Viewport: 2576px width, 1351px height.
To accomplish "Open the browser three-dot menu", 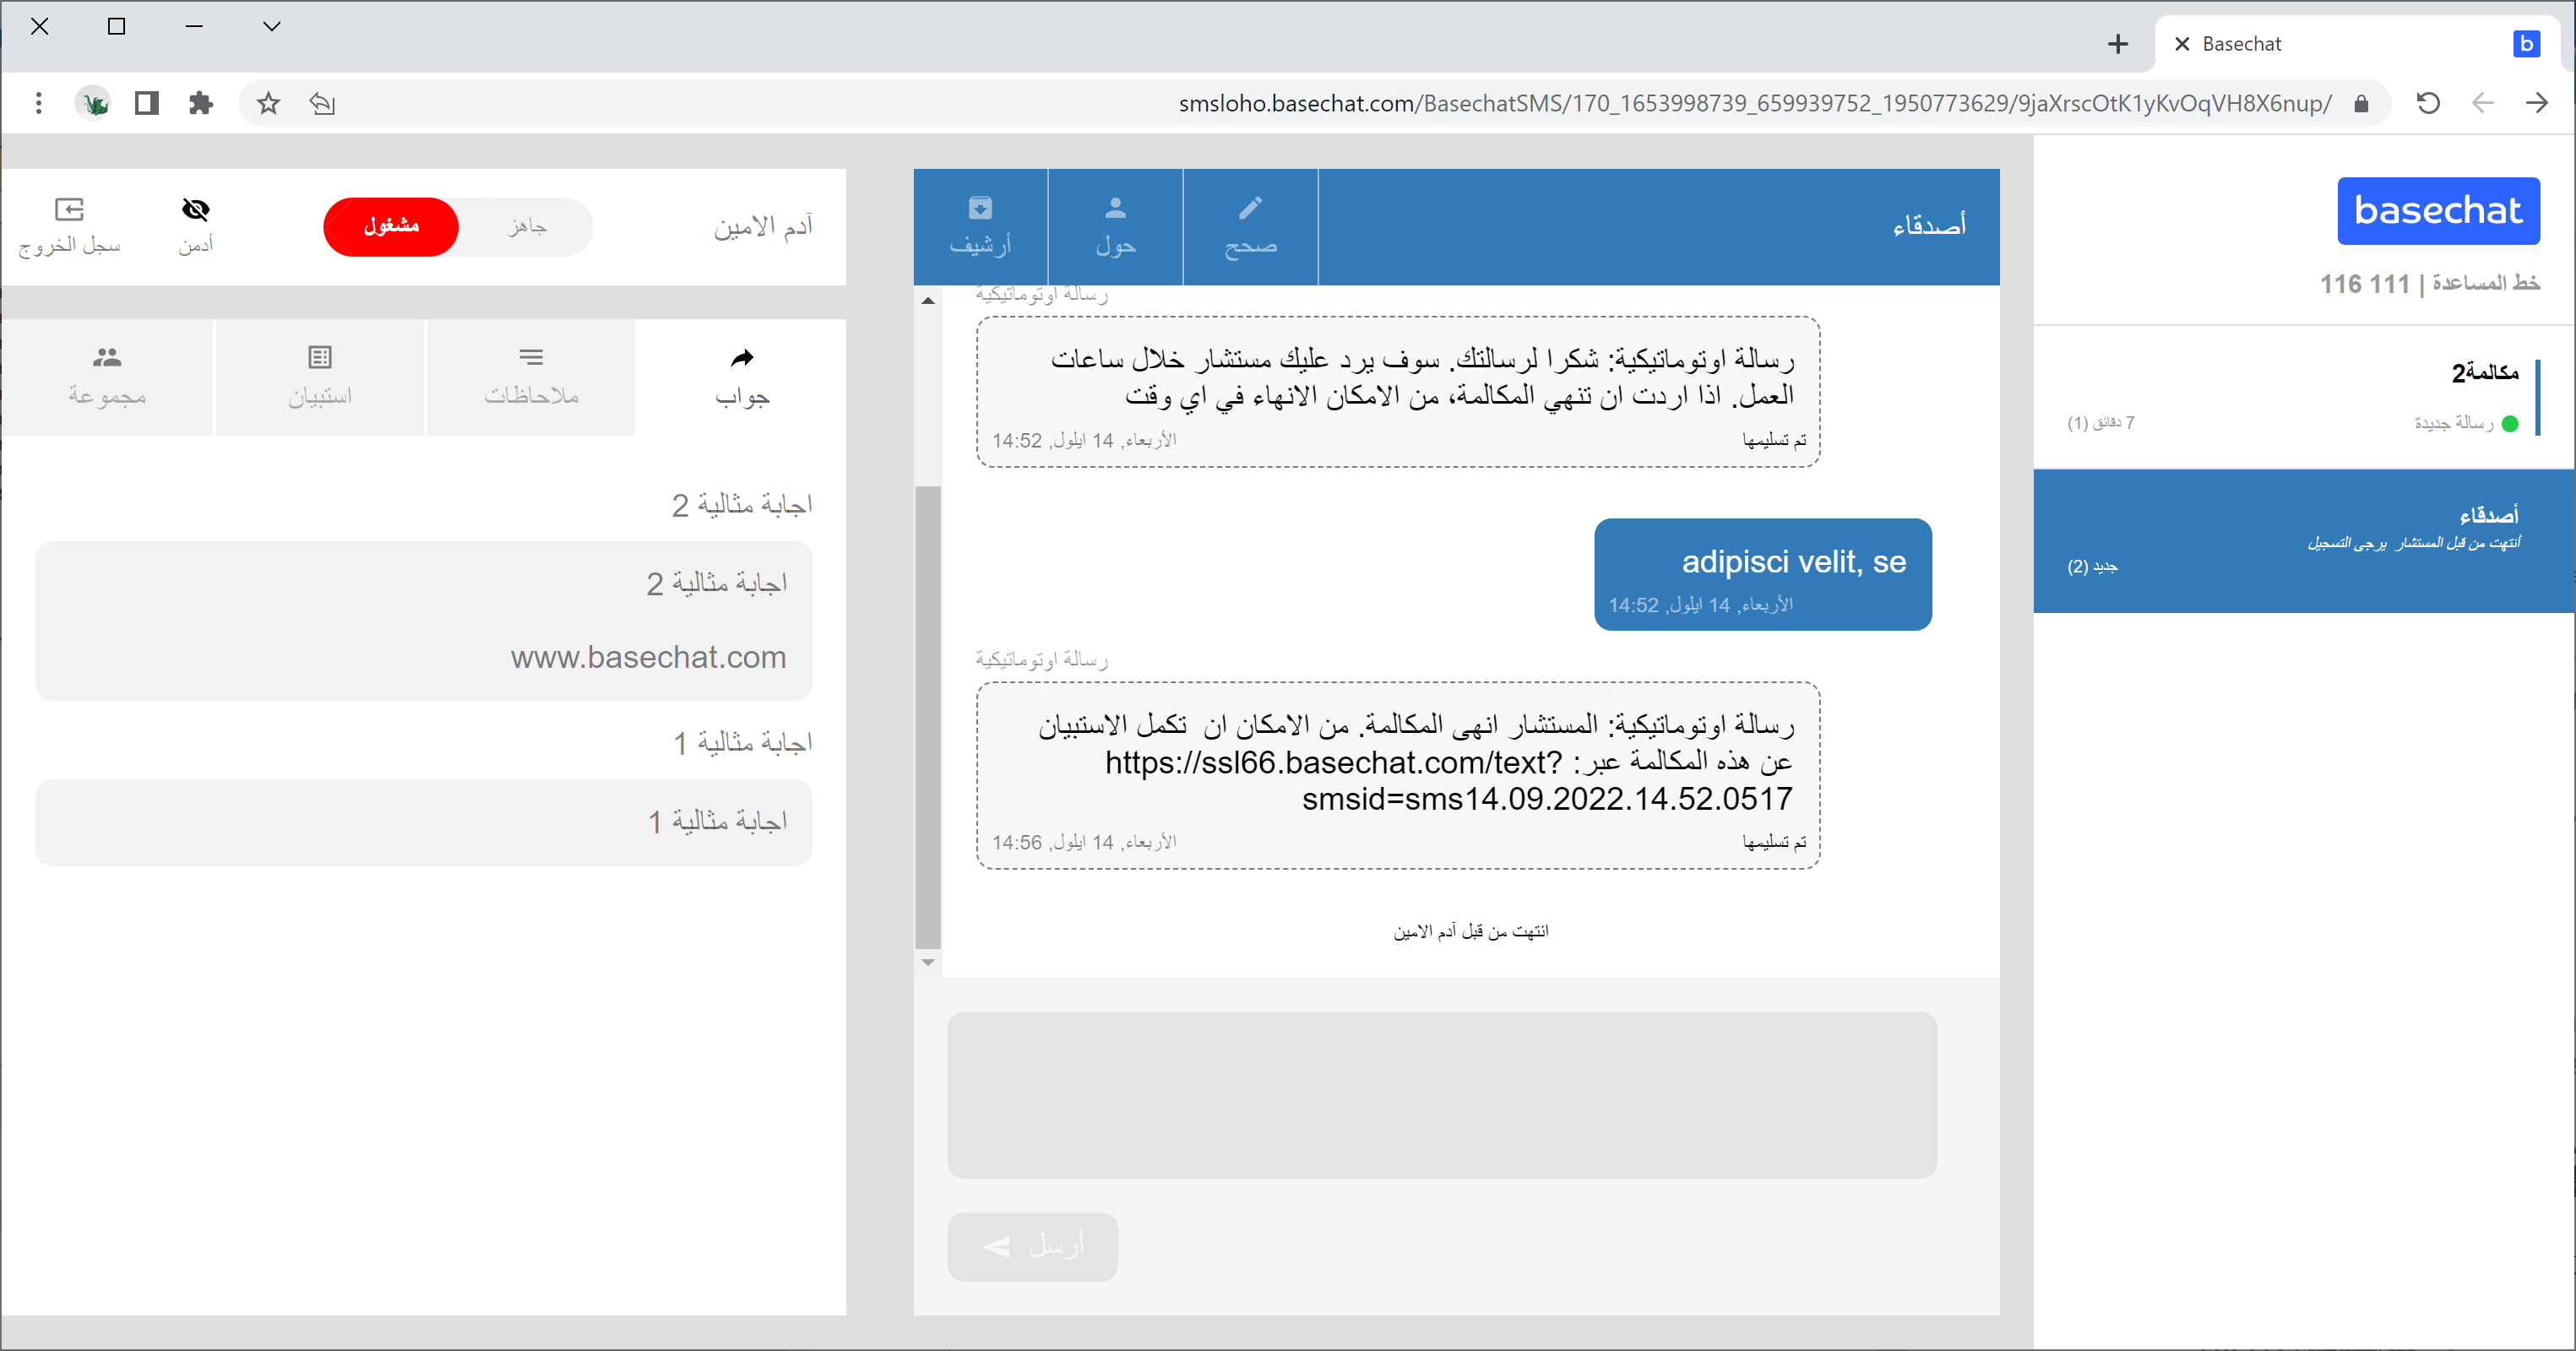I will point(38,103).
